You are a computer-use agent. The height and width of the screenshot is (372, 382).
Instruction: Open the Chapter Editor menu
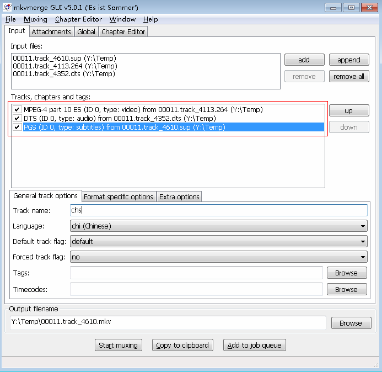click(x=78, y=19)
